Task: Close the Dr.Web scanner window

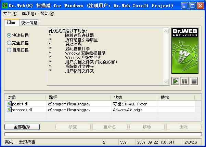Action: tap(200, 6)
